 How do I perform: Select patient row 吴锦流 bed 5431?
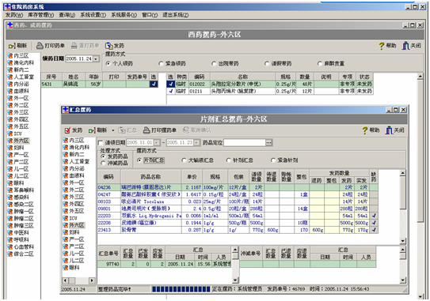coord(100,84)
